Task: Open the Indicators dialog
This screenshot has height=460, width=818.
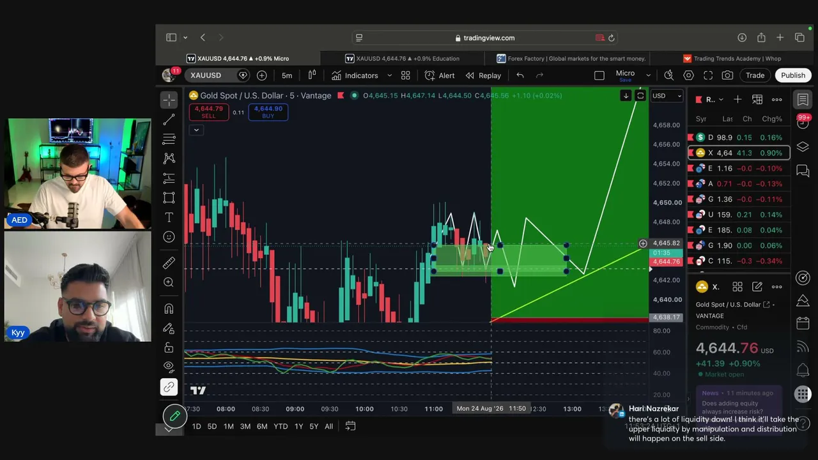Action: point(355,75)
